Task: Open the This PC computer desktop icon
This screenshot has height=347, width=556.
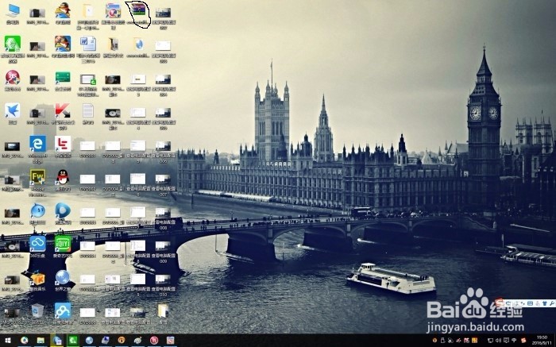Action: pos(13,11)
